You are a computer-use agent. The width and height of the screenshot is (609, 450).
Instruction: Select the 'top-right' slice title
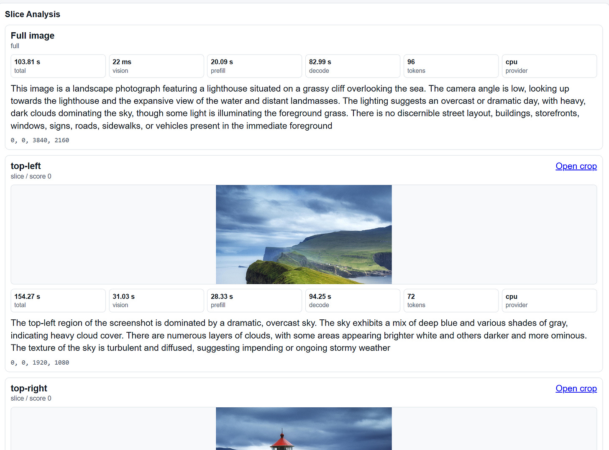point(29,388)
